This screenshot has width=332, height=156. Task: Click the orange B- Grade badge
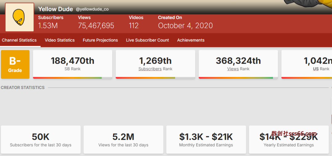click(x=15, y=64)
